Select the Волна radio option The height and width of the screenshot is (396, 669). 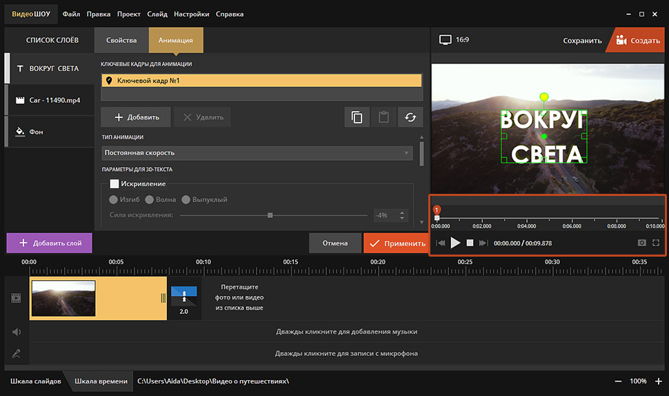pyautogui.click(x=150, y=199)
